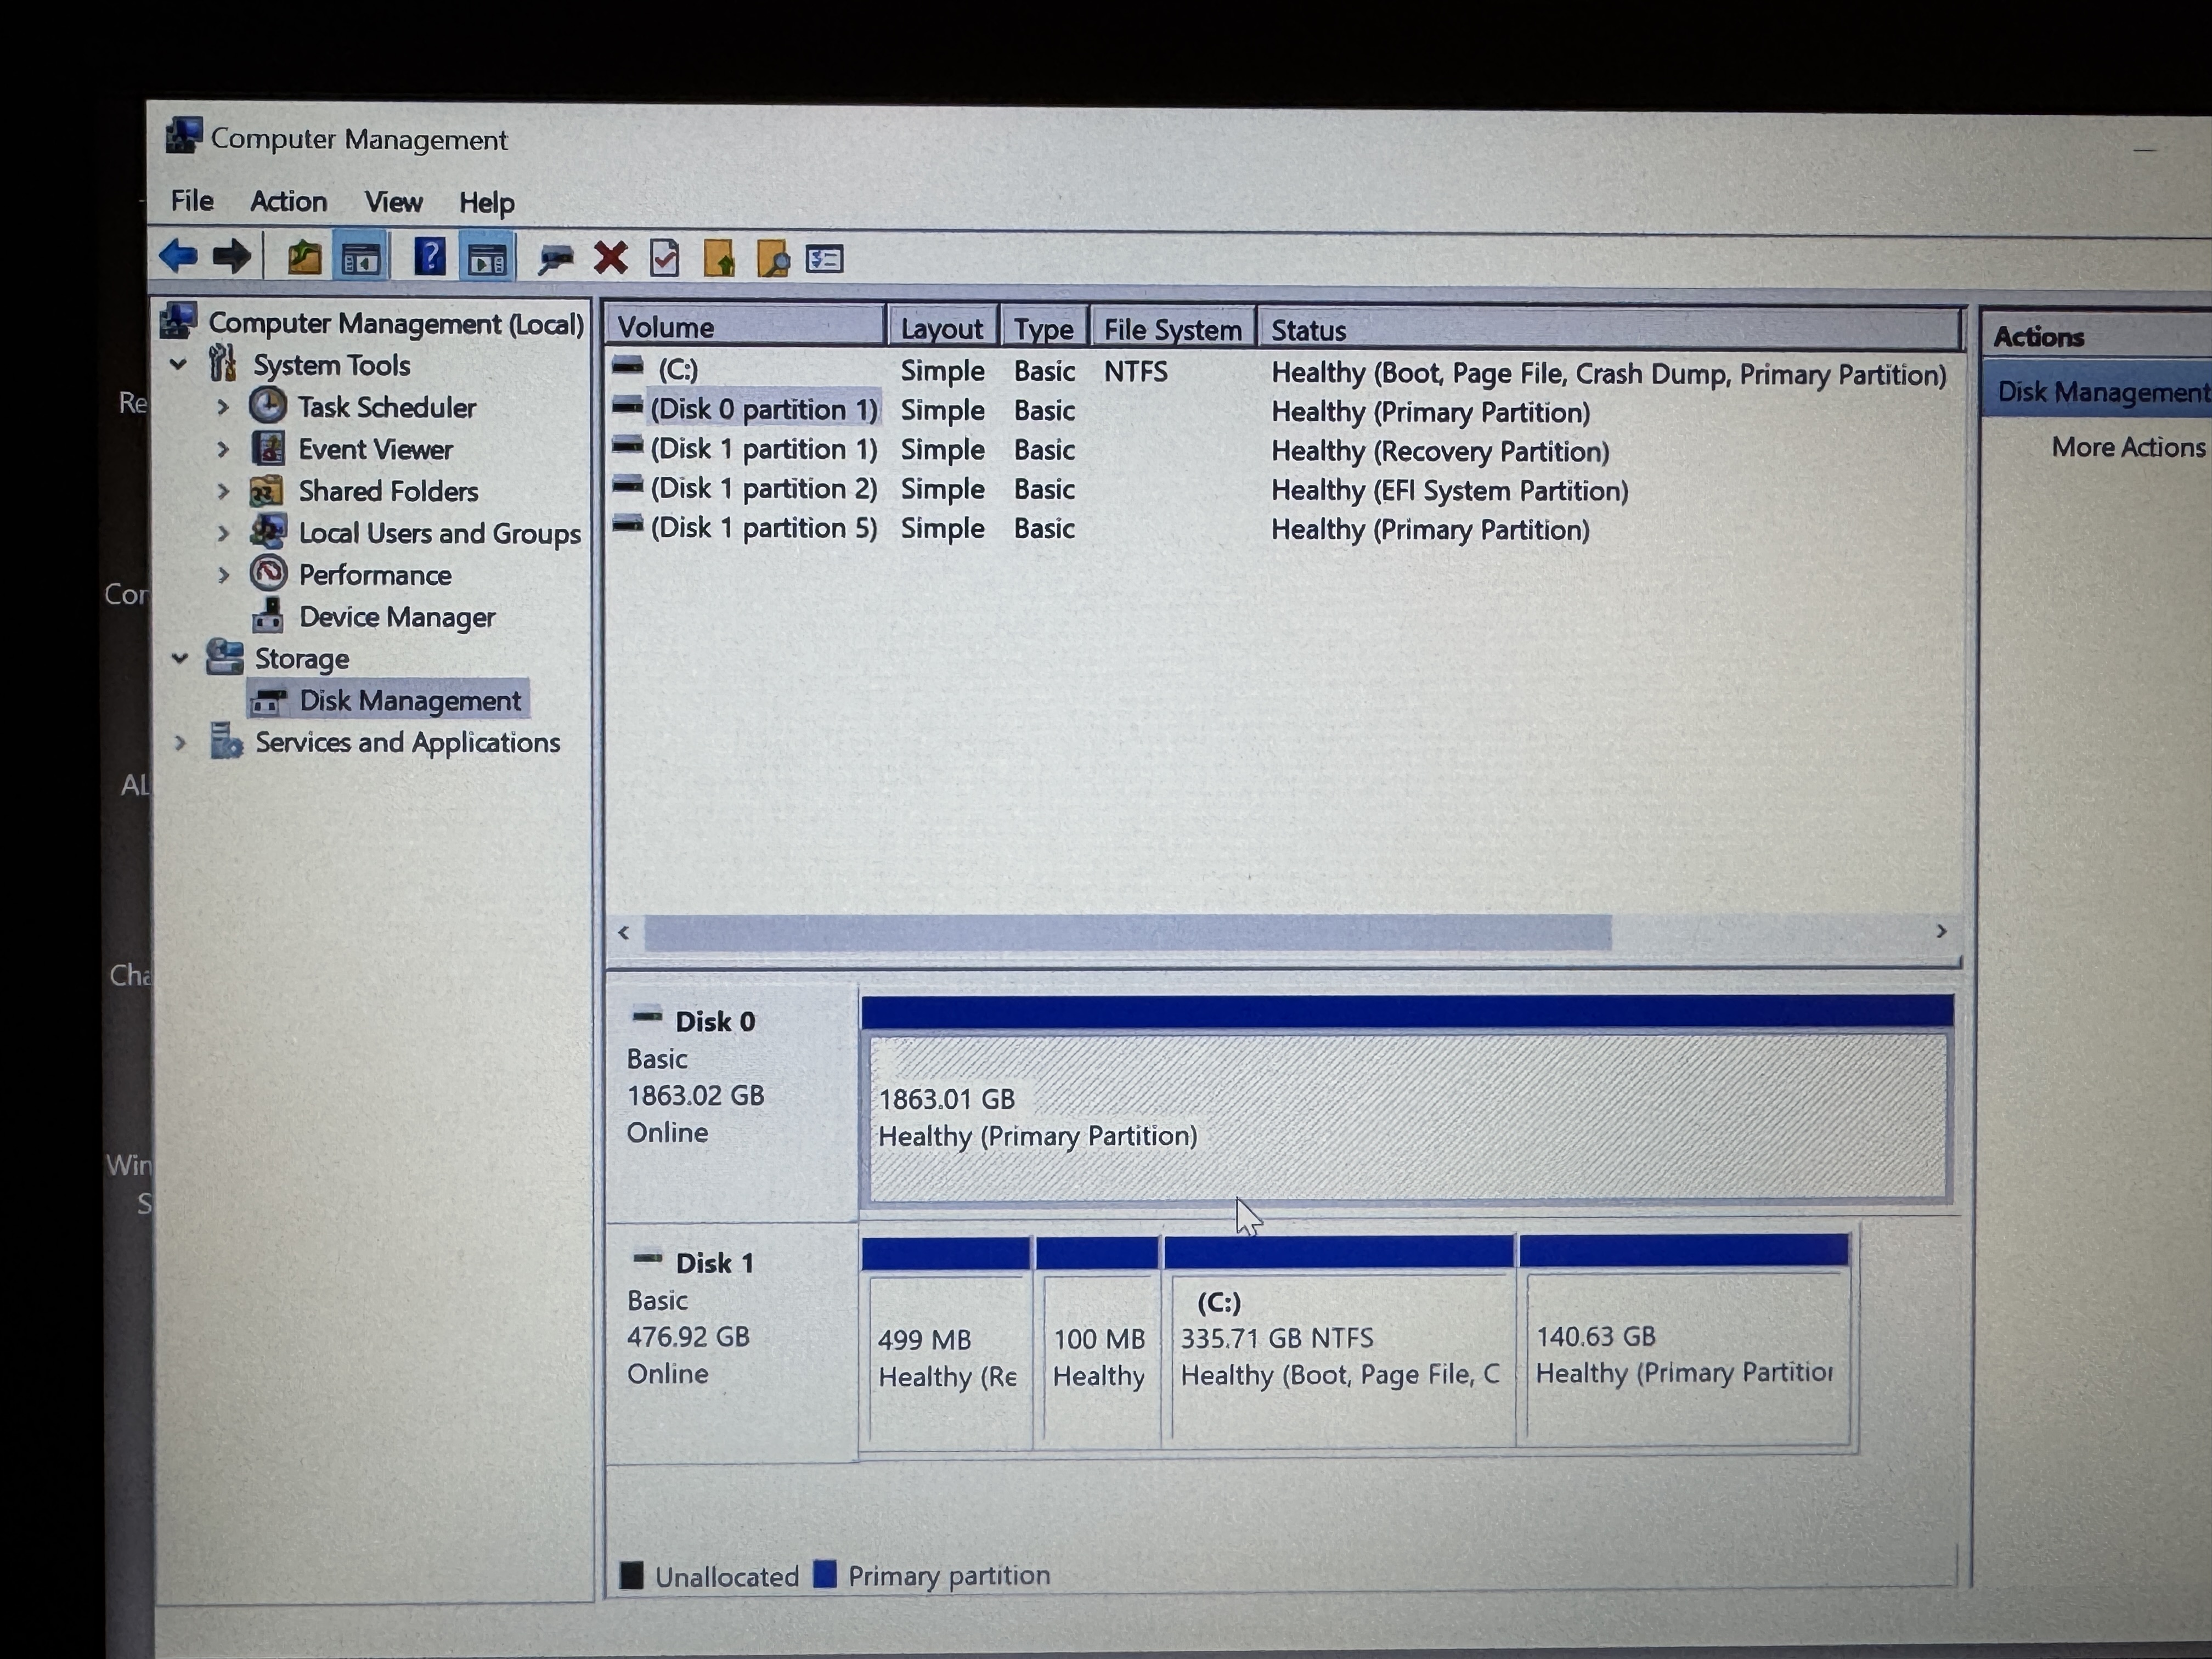Click the Forward arrow toolbar icon
Viewport: 2212px width, 1659px height.
[232, 257]
